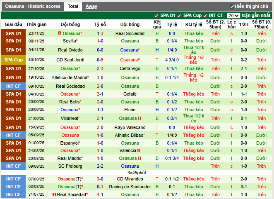Click SPA Cup league label
Image resolution: width=274 pixels, height=199 pixels.
14,60
